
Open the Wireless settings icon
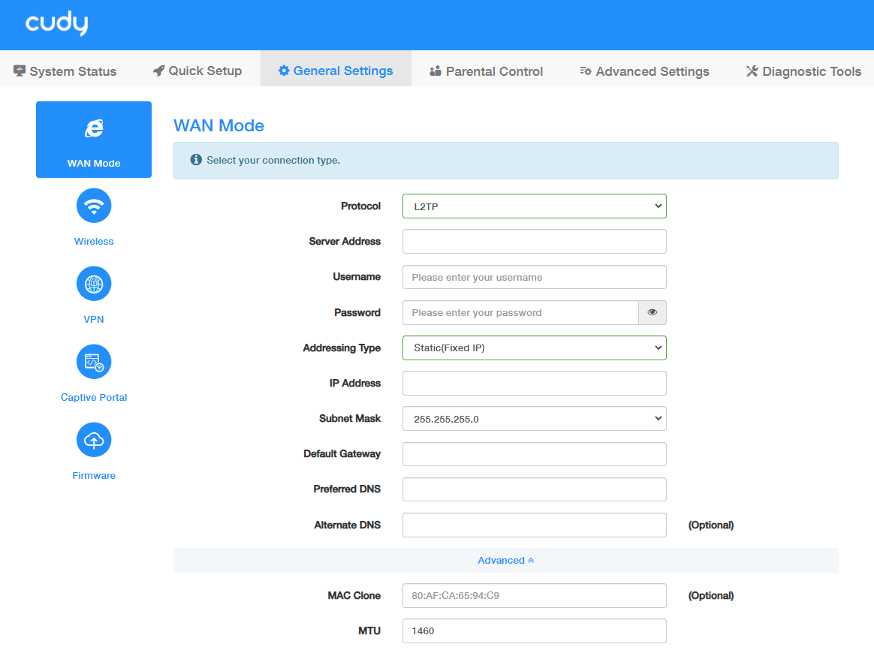94,206
